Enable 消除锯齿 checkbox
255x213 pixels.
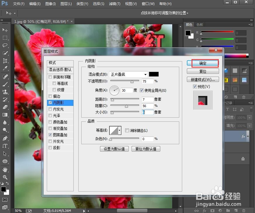(127, 130)
